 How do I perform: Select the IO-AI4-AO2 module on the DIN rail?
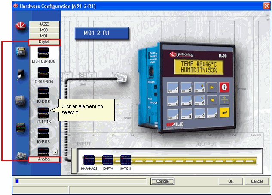tap(89, 160)
